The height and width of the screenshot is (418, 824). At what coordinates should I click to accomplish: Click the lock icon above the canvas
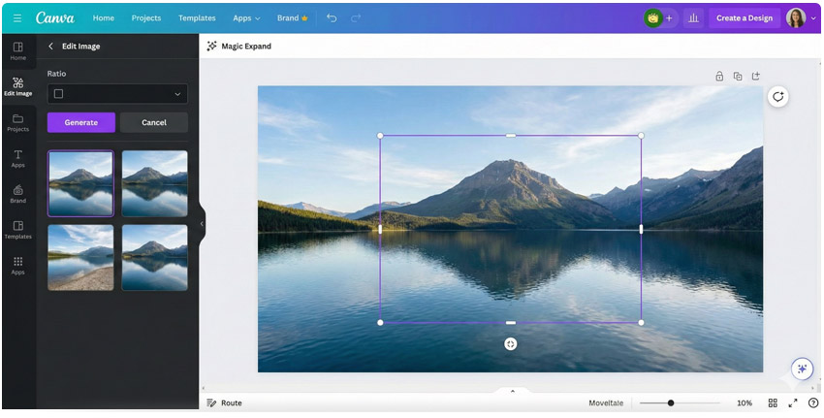point(719,76)
